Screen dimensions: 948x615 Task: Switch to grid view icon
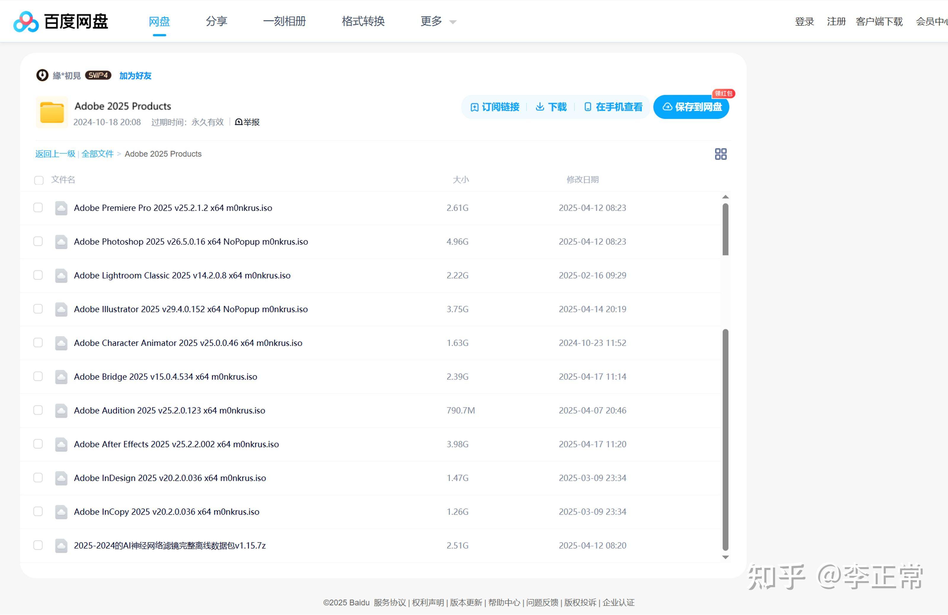coord(720,154)
